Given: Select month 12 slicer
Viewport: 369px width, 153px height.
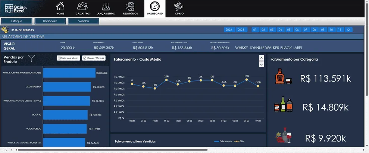Looking at the screenshot, I should coord(348,30).
